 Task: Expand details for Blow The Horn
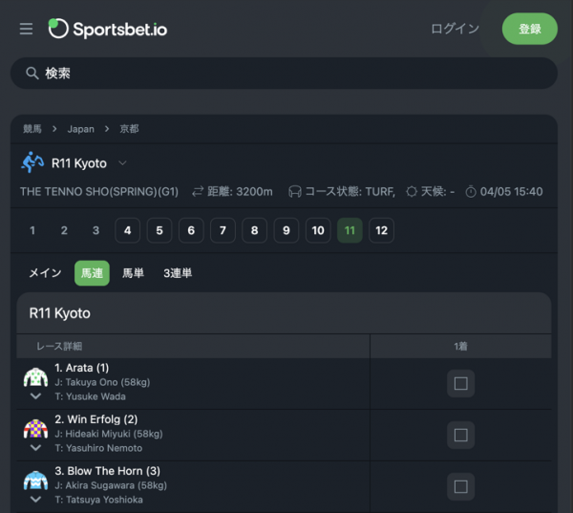click(x=35, y=499)
